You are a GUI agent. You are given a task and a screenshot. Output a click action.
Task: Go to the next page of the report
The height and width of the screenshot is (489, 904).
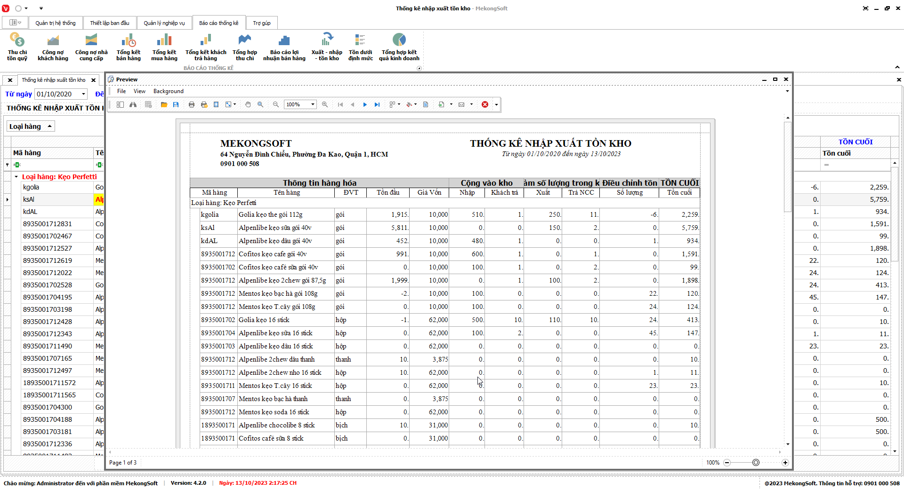365,104
